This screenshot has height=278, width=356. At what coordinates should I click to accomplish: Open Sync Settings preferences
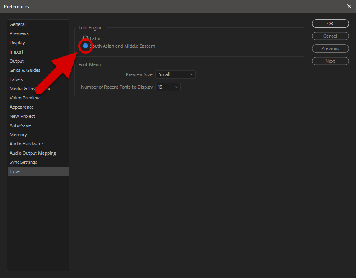(23, 162)
